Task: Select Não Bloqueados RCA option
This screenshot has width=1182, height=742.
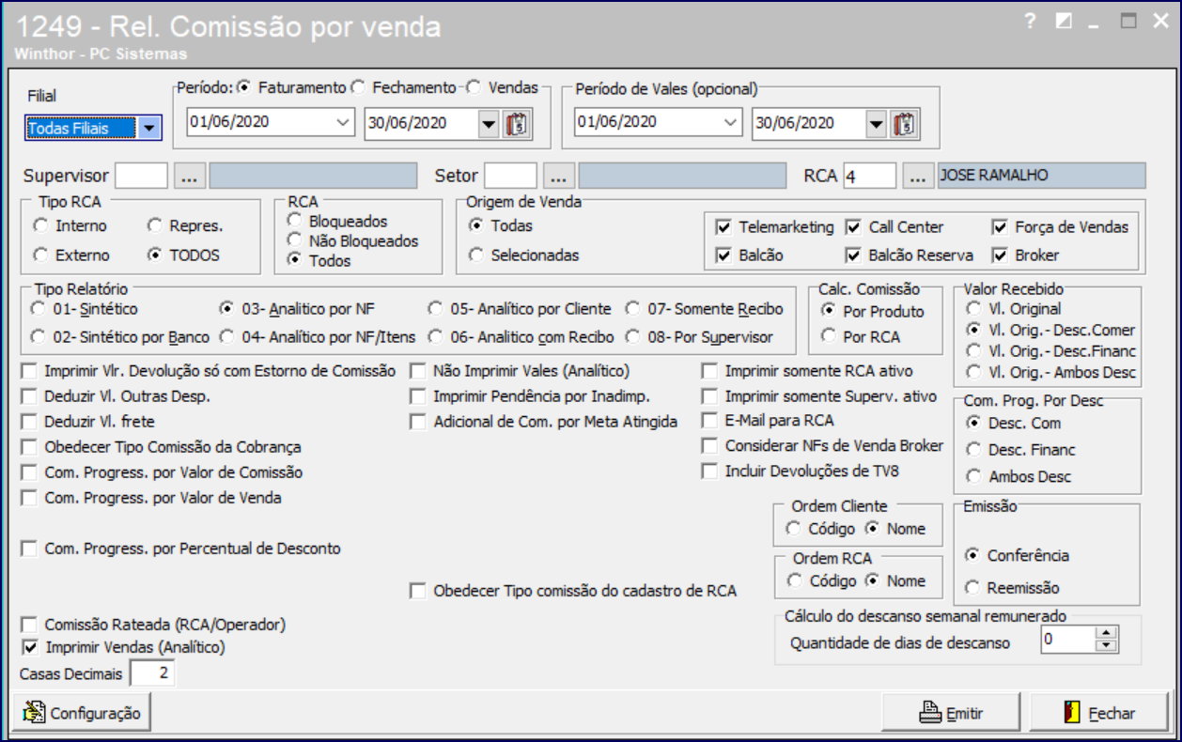Action: tap(295, 240)
